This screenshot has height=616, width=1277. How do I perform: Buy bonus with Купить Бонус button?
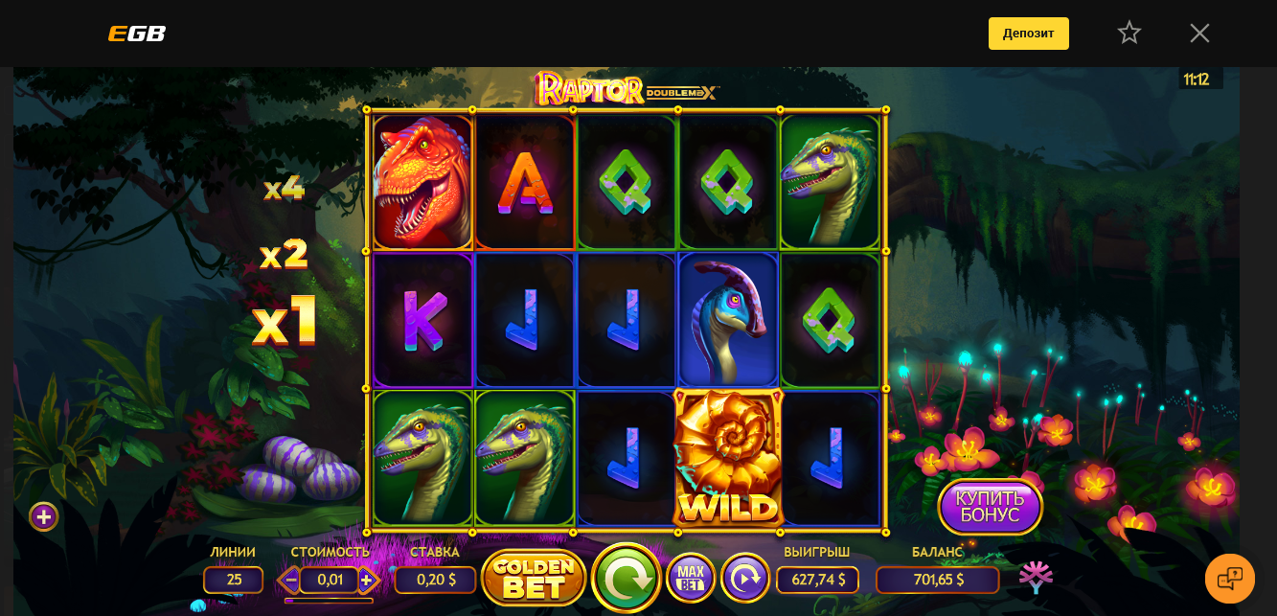pyautogui.click(x=990, y=507)
